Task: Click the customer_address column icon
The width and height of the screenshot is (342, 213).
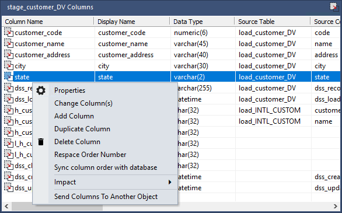Action: [9, 54]
